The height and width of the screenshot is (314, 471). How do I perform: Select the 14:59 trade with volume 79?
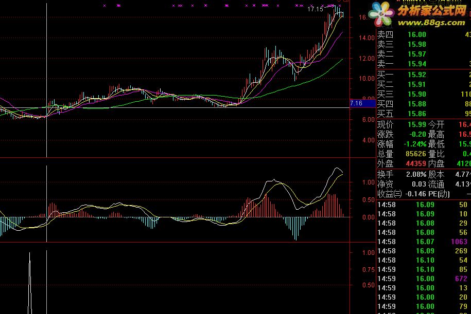coord(422,306)
